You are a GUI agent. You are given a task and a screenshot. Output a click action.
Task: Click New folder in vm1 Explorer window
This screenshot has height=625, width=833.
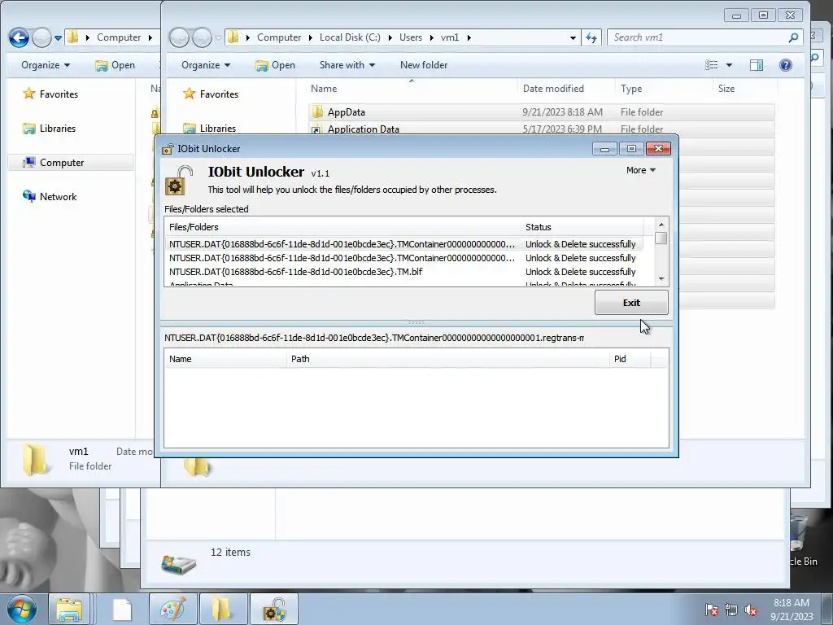423,65
